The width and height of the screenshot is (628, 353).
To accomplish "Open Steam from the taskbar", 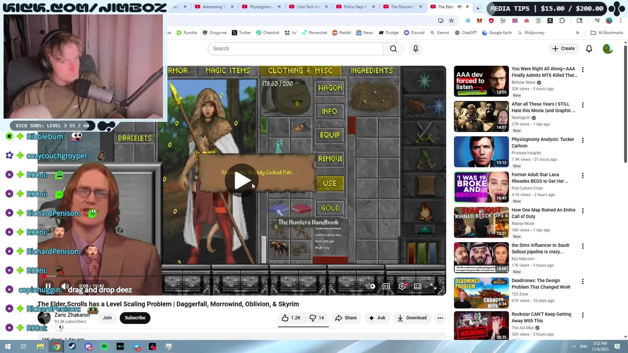I will [72, 347].
